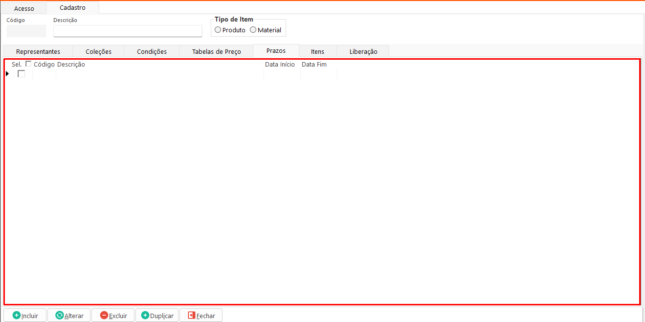645x322 pixels.
Task: Click into the Descrição text field
Action: coord(128,31)
